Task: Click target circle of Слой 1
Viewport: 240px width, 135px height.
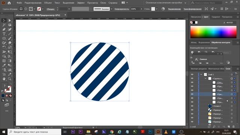Action: coord(232,75)
